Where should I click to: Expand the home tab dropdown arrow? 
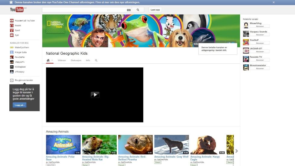tap(52, 60)
